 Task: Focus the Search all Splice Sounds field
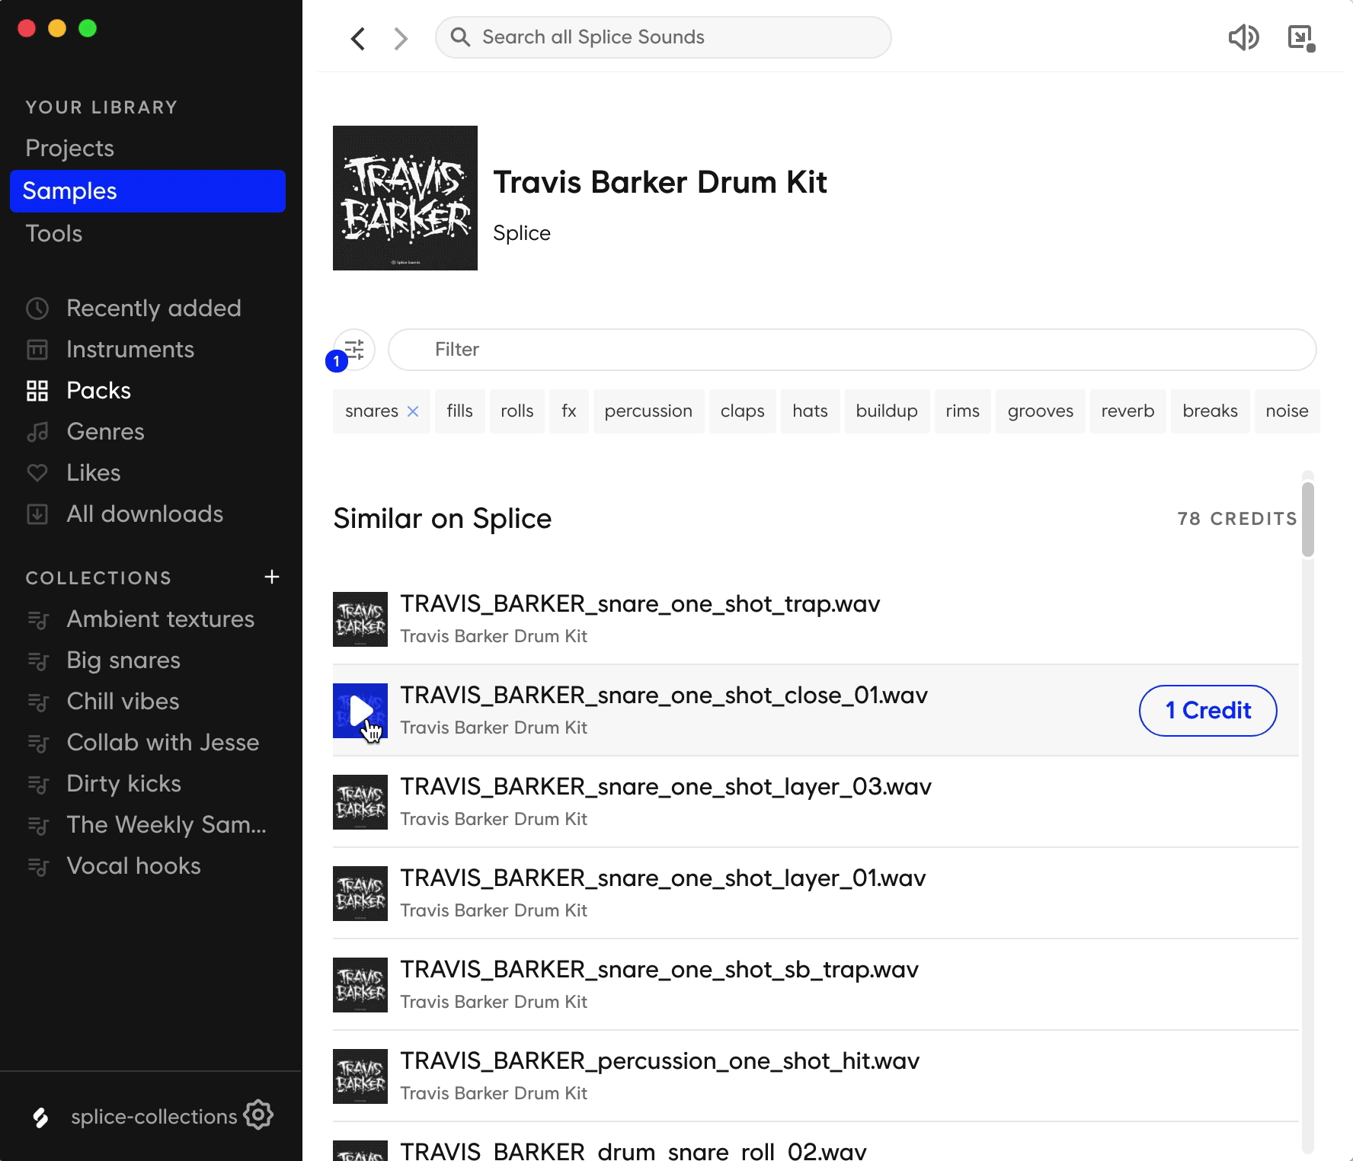[x=664, y=37]
